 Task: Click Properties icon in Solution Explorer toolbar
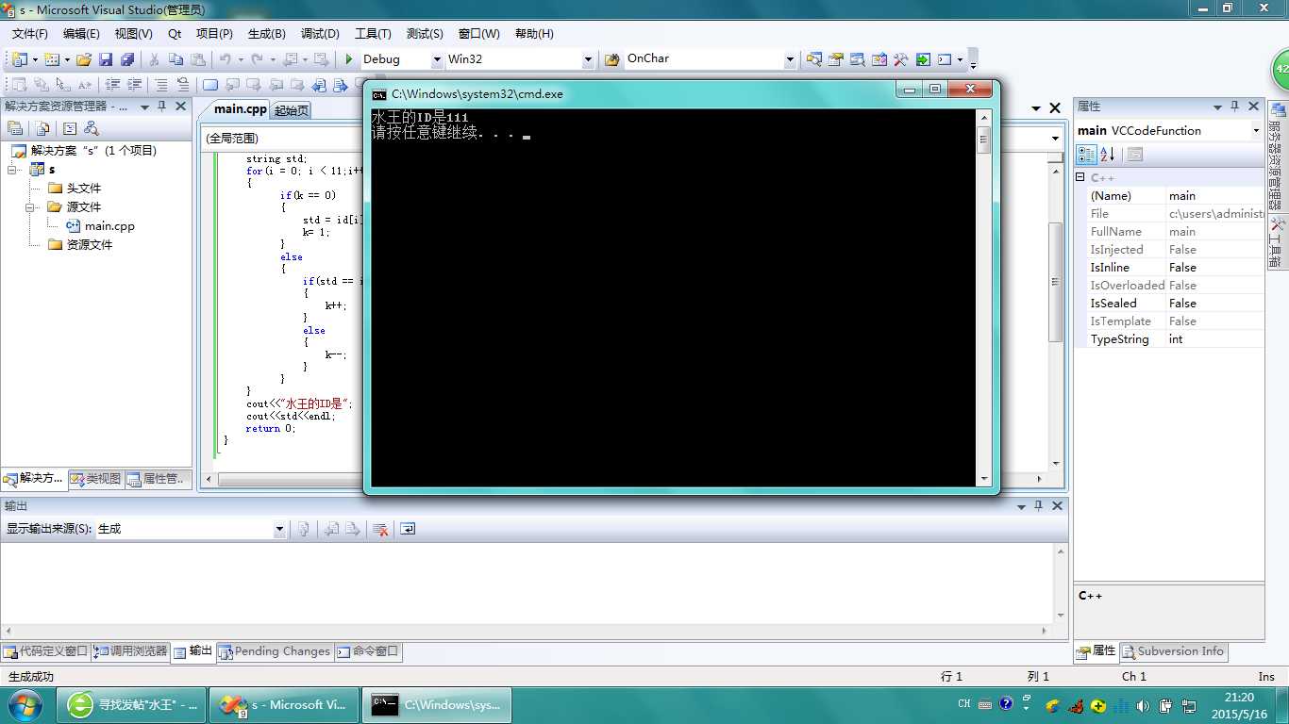point(15,128)
